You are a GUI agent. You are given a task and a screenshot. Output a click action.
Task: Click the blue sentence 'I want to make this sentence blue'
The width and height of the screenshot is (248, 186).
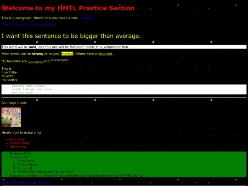(28, 25)
